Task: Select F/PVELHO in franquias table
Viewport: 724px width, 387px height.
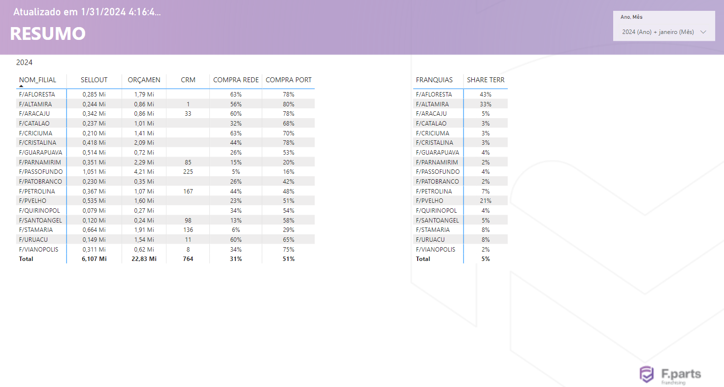Action: coord(429,200)
